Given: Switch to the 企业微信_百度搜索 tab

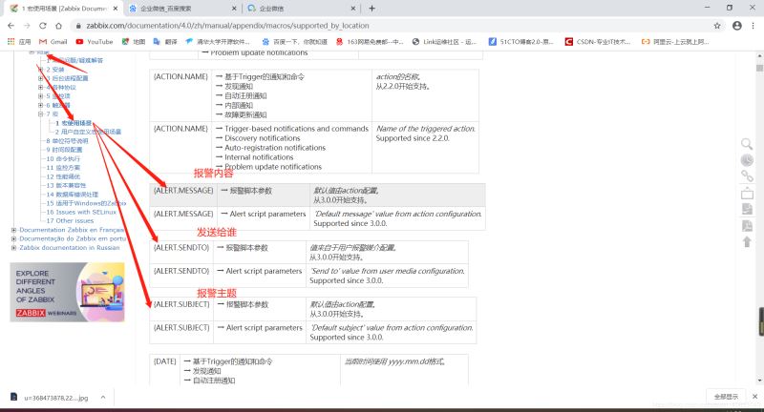Looking at the screenshot, I should 181,9.
